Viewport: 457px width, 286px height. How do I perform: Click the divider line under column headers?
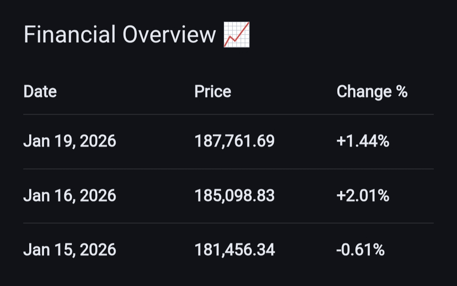tap(228, 114)
